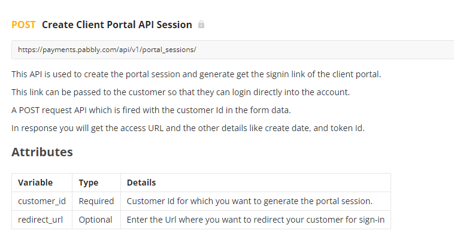Click the sentence about access URL response

point(188,128)
